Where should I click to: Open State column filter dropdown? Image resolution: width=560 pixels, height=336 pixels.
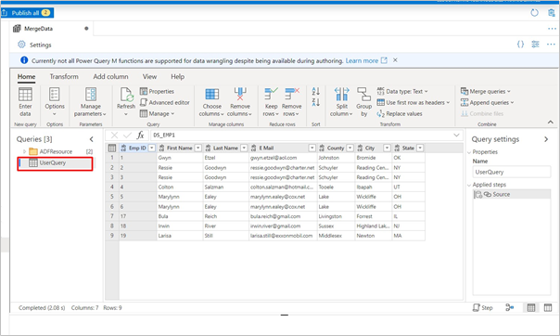pos(420,148)
